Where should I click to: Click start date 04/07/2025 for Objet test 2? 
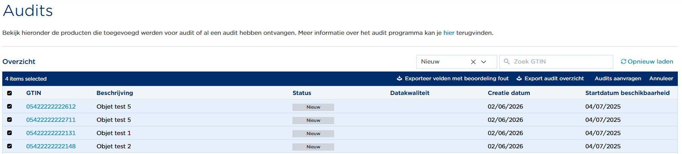click(603, 146)
